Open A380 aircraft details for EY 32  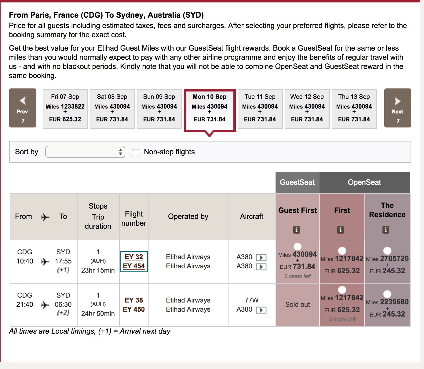pyautogui.click(x=261, y=257)
